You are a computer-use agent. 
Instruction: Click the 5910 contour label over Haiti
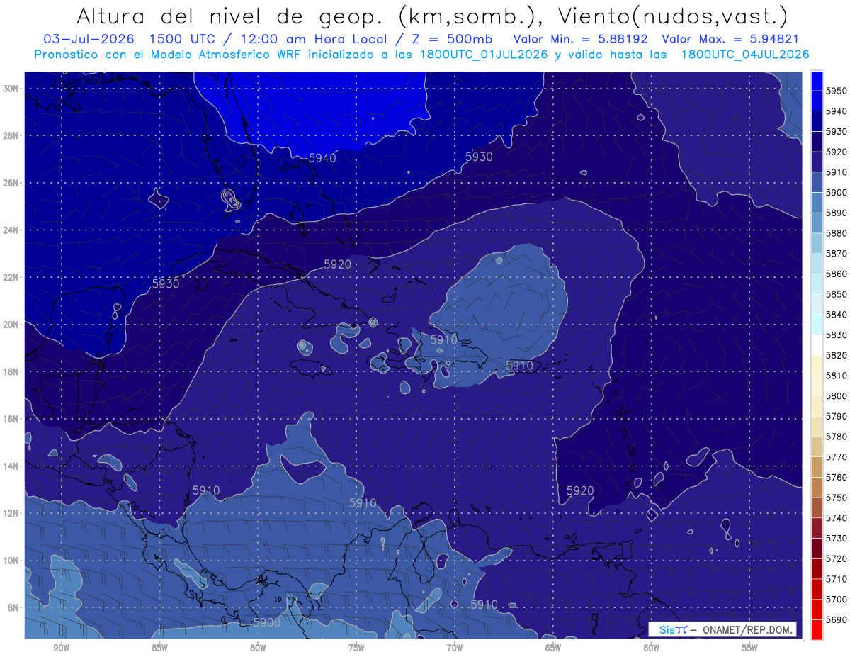[443, 340]
